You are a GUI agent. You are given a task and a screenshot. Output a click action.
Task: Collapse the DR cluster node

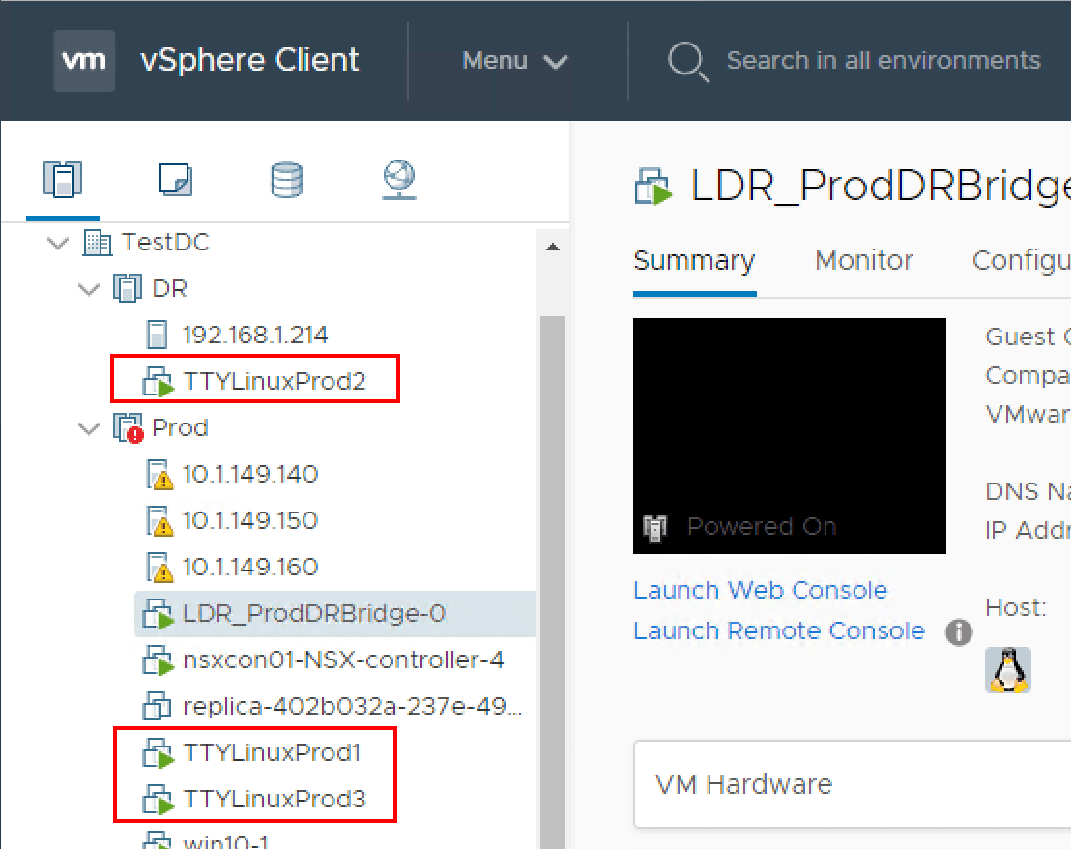(89, 289)
